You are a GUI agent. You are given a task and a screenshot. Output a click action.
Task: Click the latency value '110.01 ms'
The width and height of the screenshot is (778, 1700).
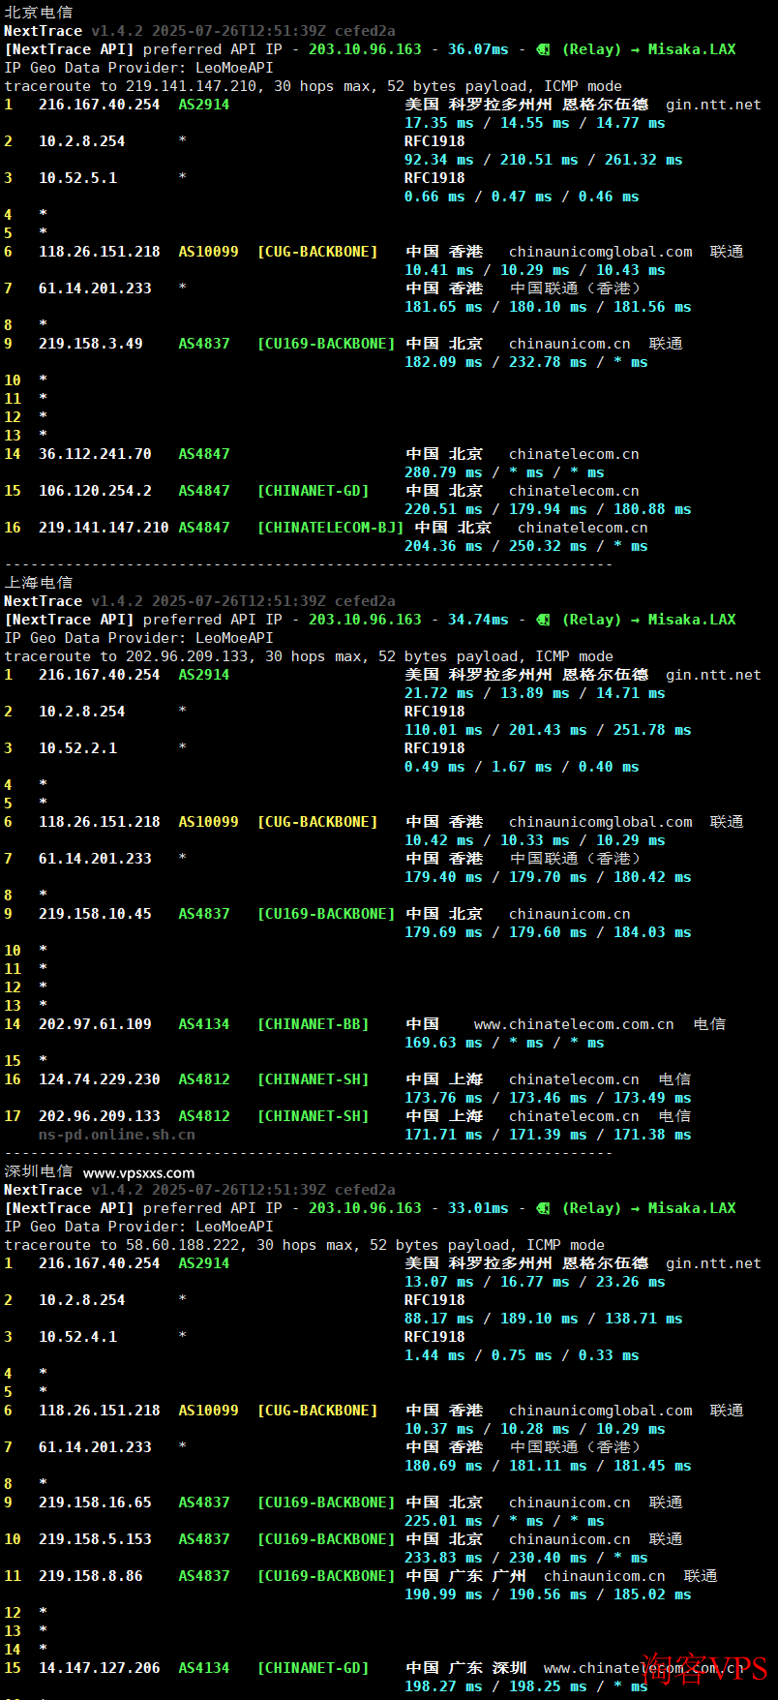pos(443,730)
